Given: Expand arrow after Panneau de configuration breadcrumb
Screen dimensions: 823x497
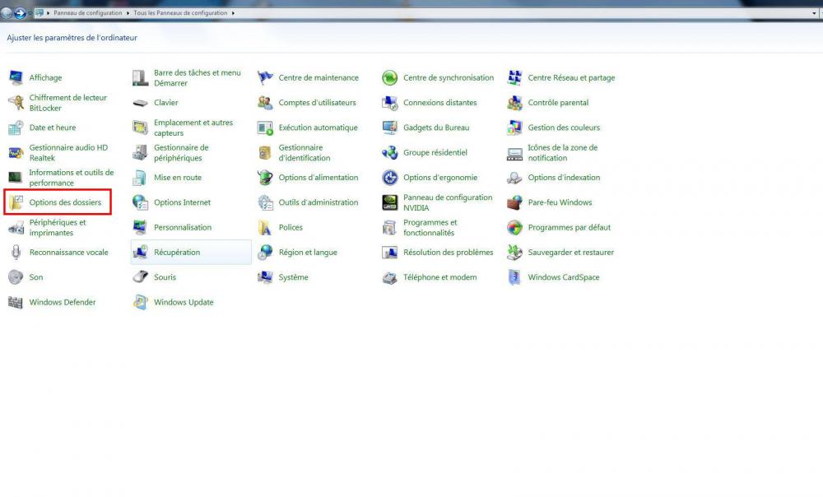Looking at the screenshot, I should 128,12.
